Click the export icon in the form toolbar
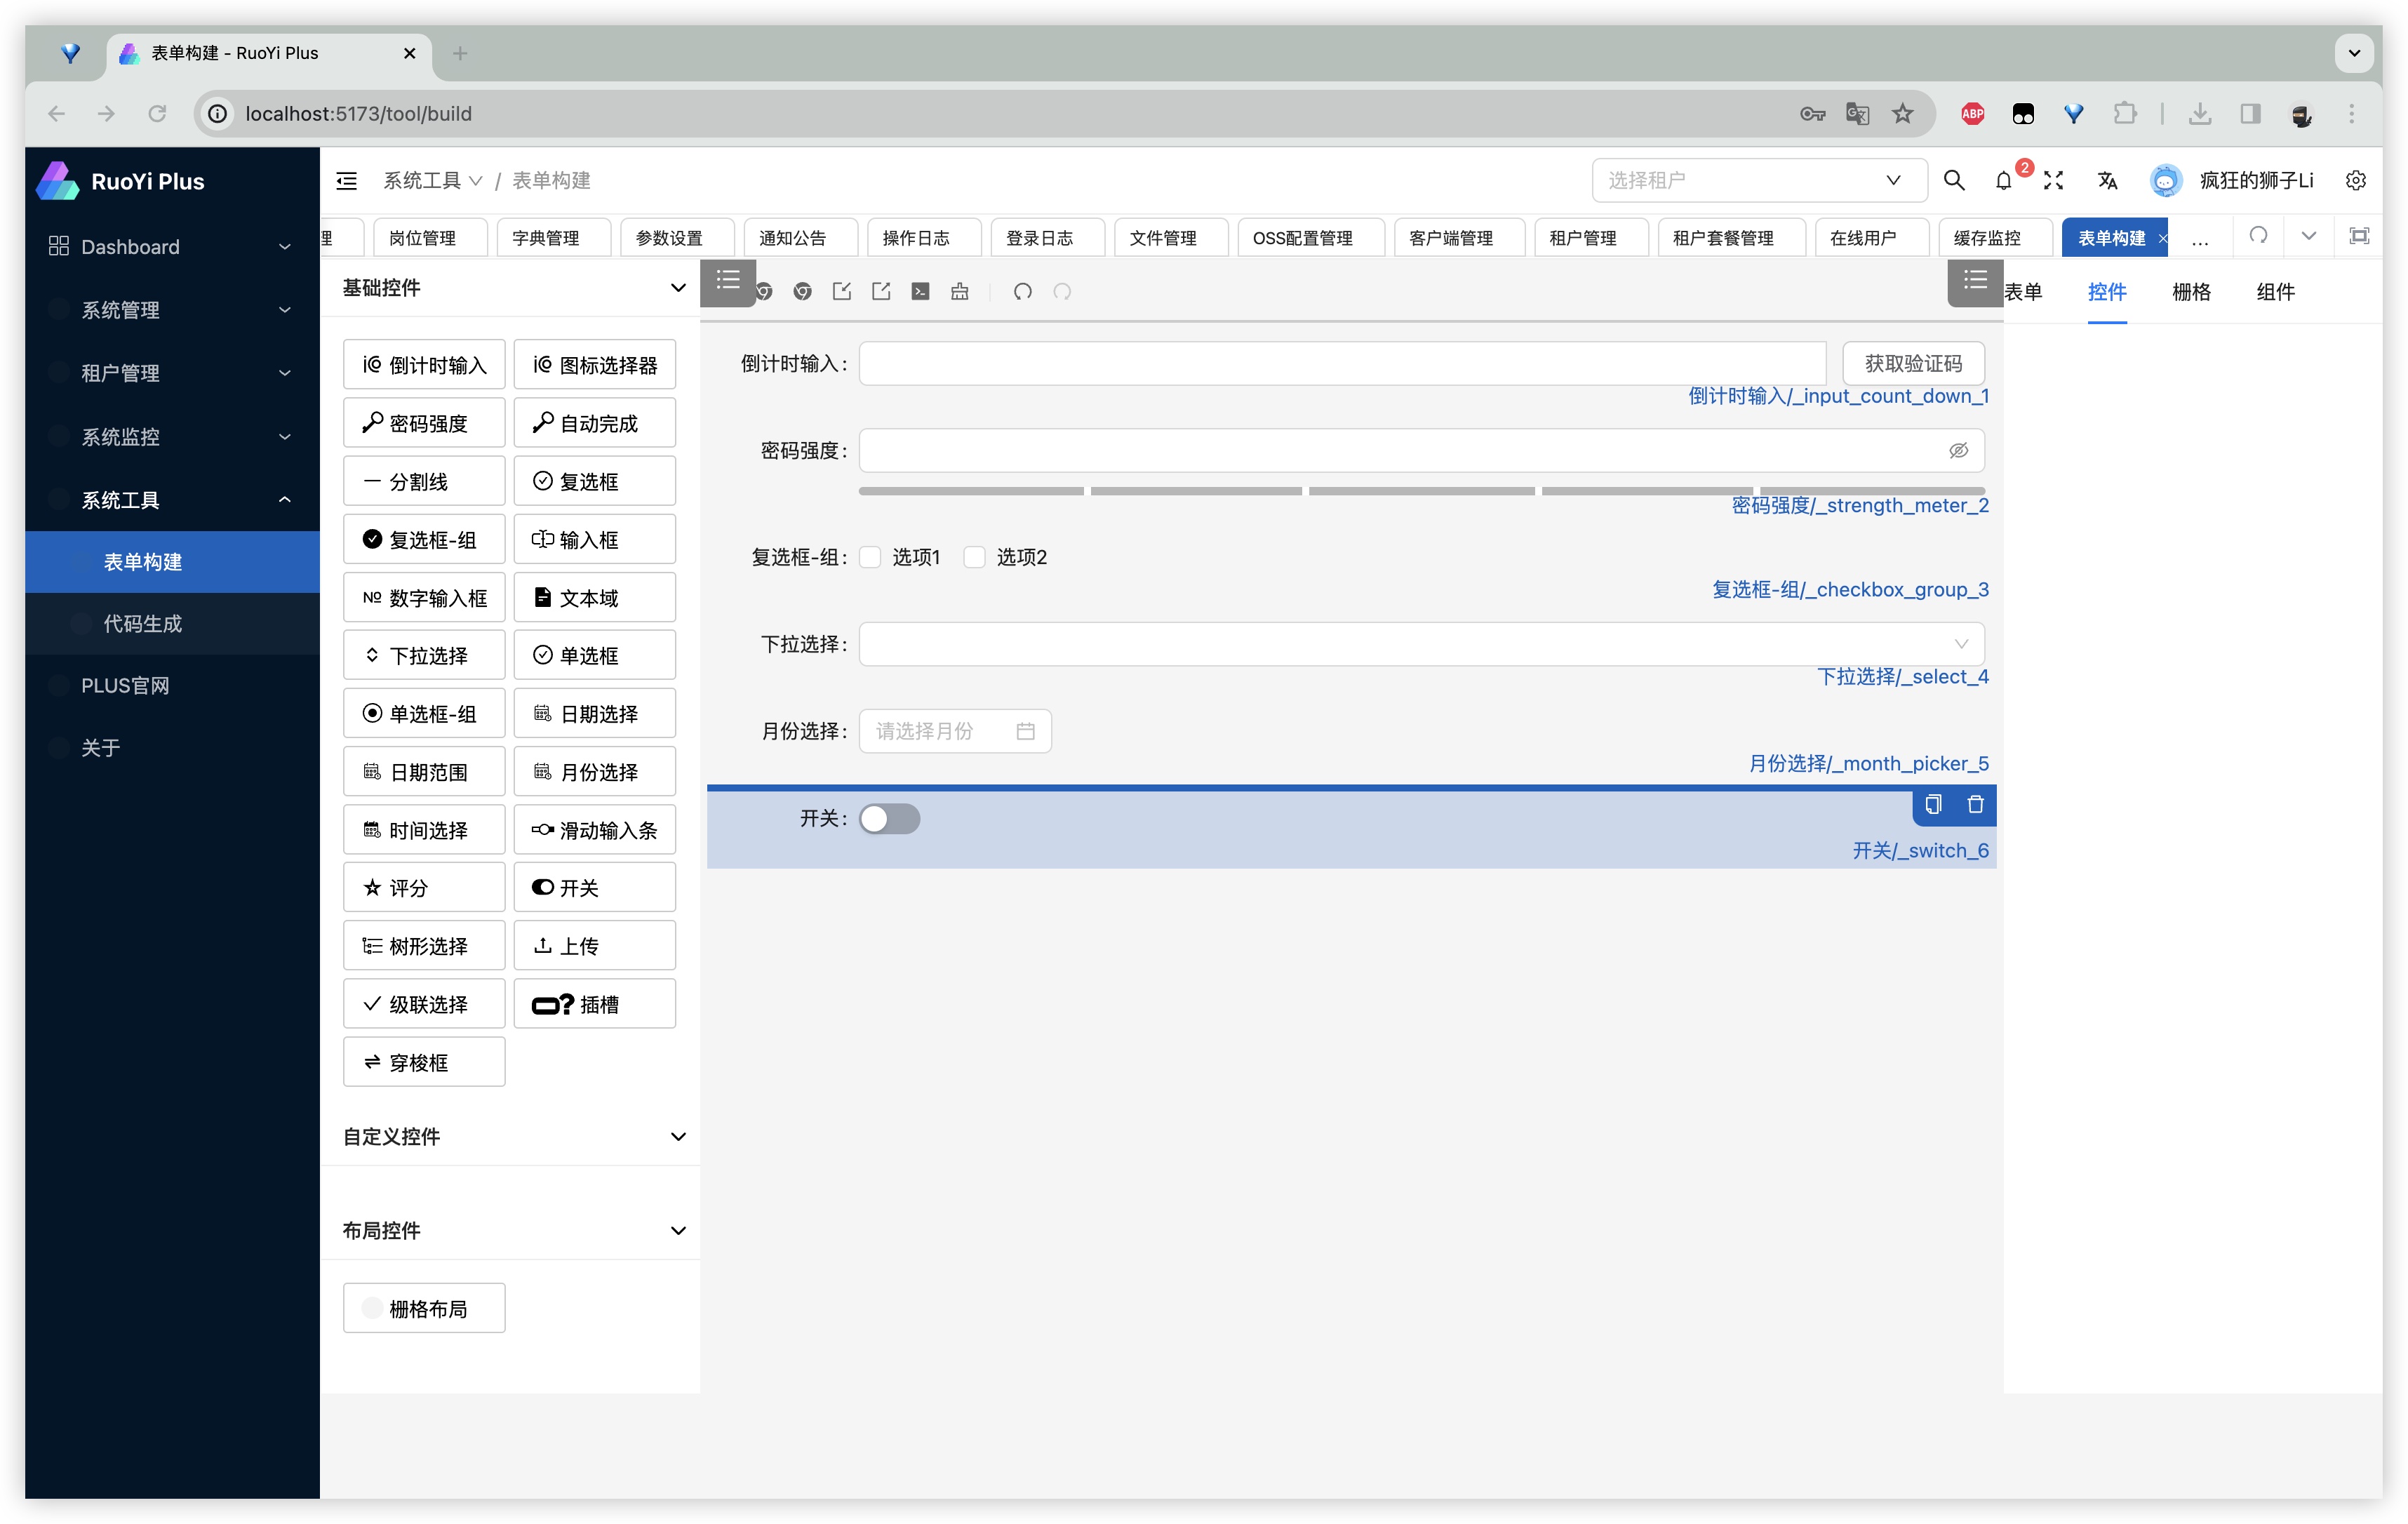2408x1524 pixels. [881, 291]
